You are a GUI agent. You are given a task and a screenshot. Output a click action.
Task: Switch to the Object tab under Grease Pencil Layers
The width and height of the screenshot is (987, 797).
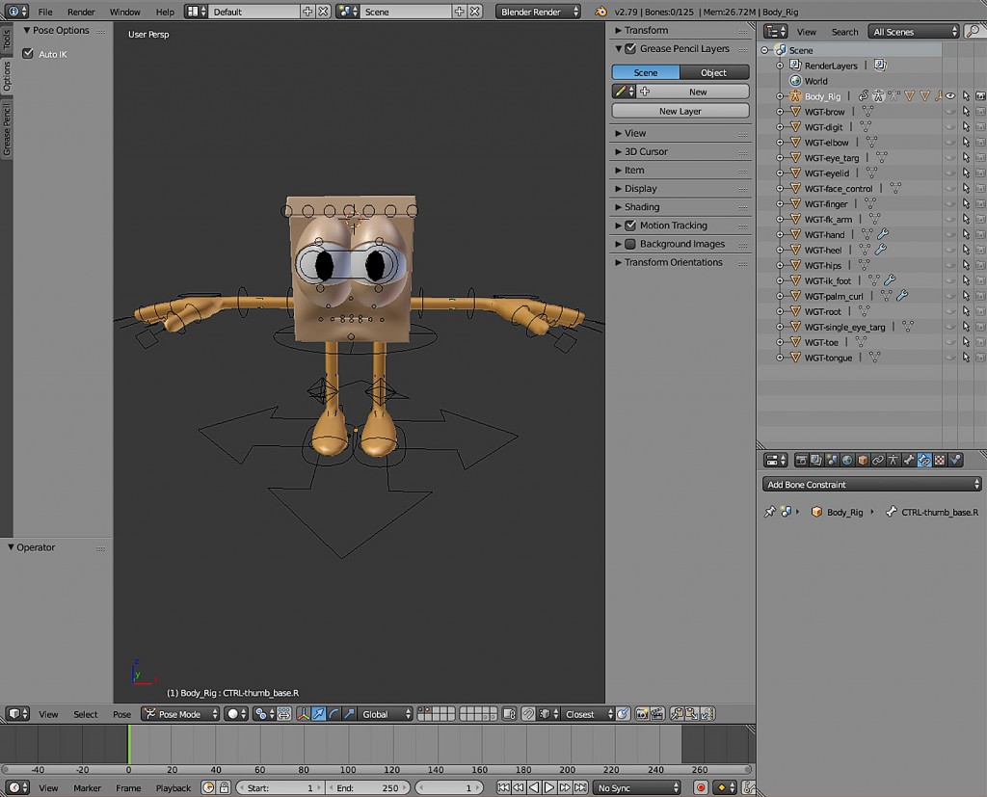(x=714, y=71)
